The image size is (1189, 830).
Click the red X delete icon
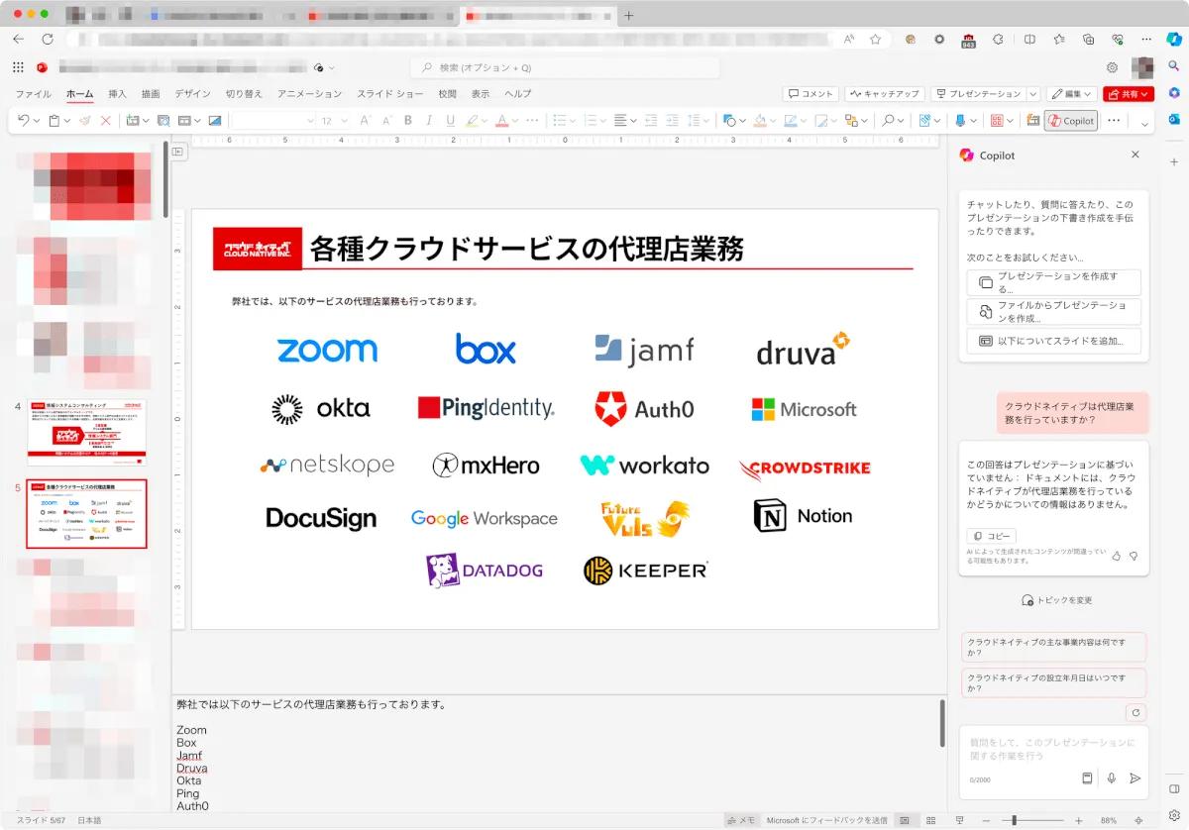point(106,121)
